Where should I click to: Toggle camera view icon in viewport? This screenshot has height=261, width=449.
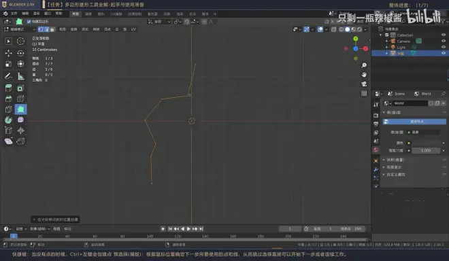(364, 84)
